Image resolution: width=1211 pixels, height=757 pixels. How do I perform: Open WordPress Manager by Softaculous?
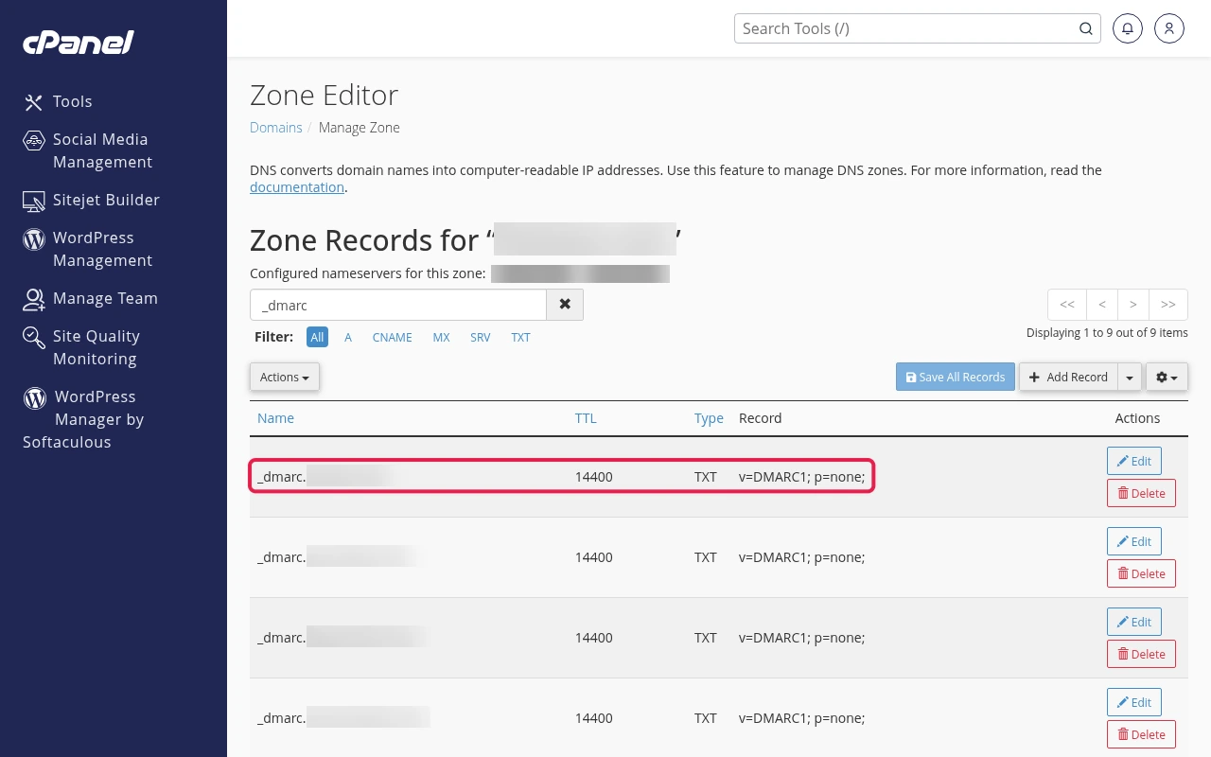pos(83,419)
